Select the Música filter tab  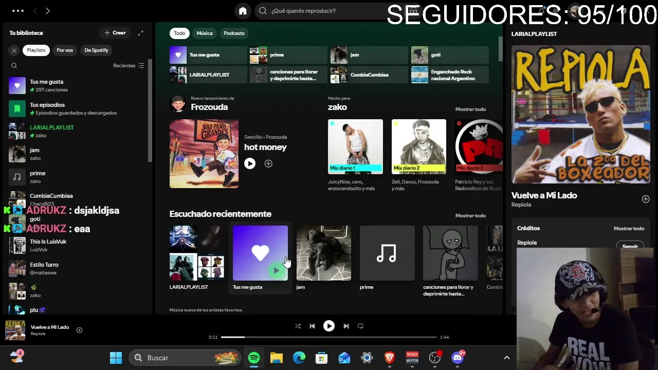tap(204, 33)
